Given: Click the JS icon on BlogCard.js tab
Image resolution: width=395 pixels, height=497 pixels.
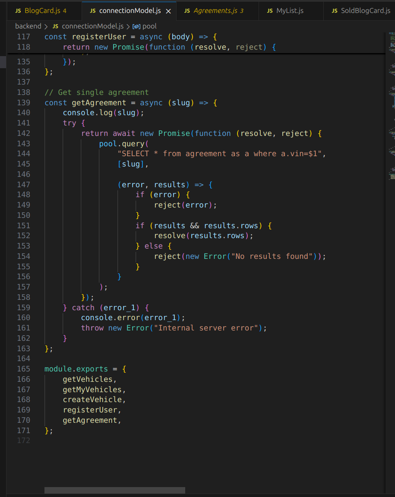Looking at the screenshot, I should tap(18, 11).
